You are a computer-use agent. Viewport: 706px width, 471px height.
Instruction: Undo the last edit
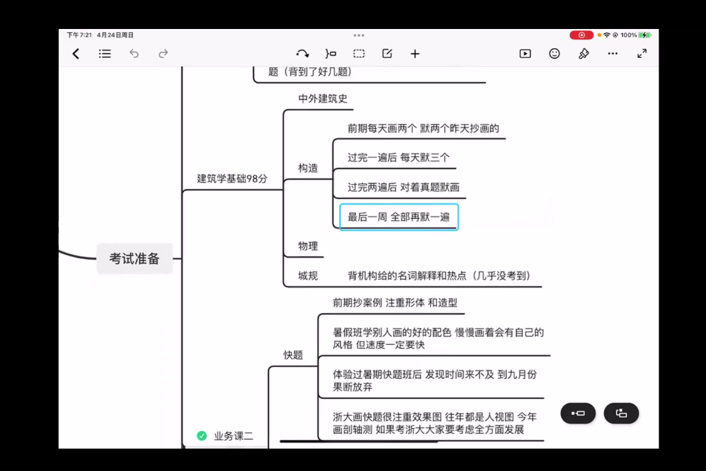[134, 54]
